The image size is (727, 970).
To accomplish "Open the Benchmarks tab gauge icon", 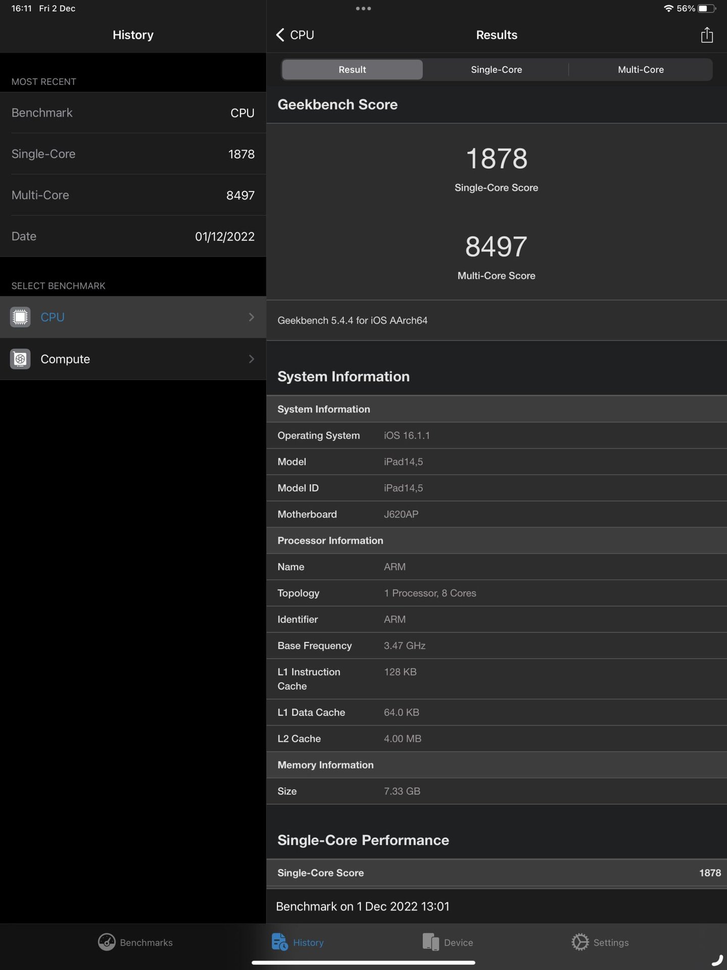I will (x=107, y=942).
